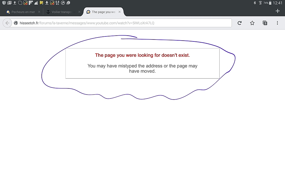Viewport: 285px width, 178px height.
Task: Tap the download arrow notification icon
Action: (47, 3)
